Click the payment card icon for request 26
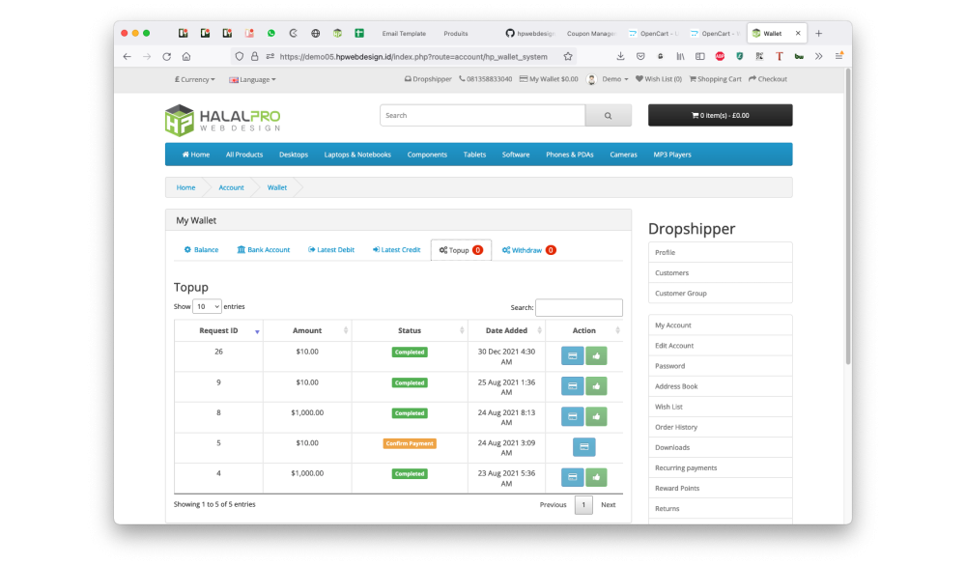966x565 pixels. tap(572, 355)
